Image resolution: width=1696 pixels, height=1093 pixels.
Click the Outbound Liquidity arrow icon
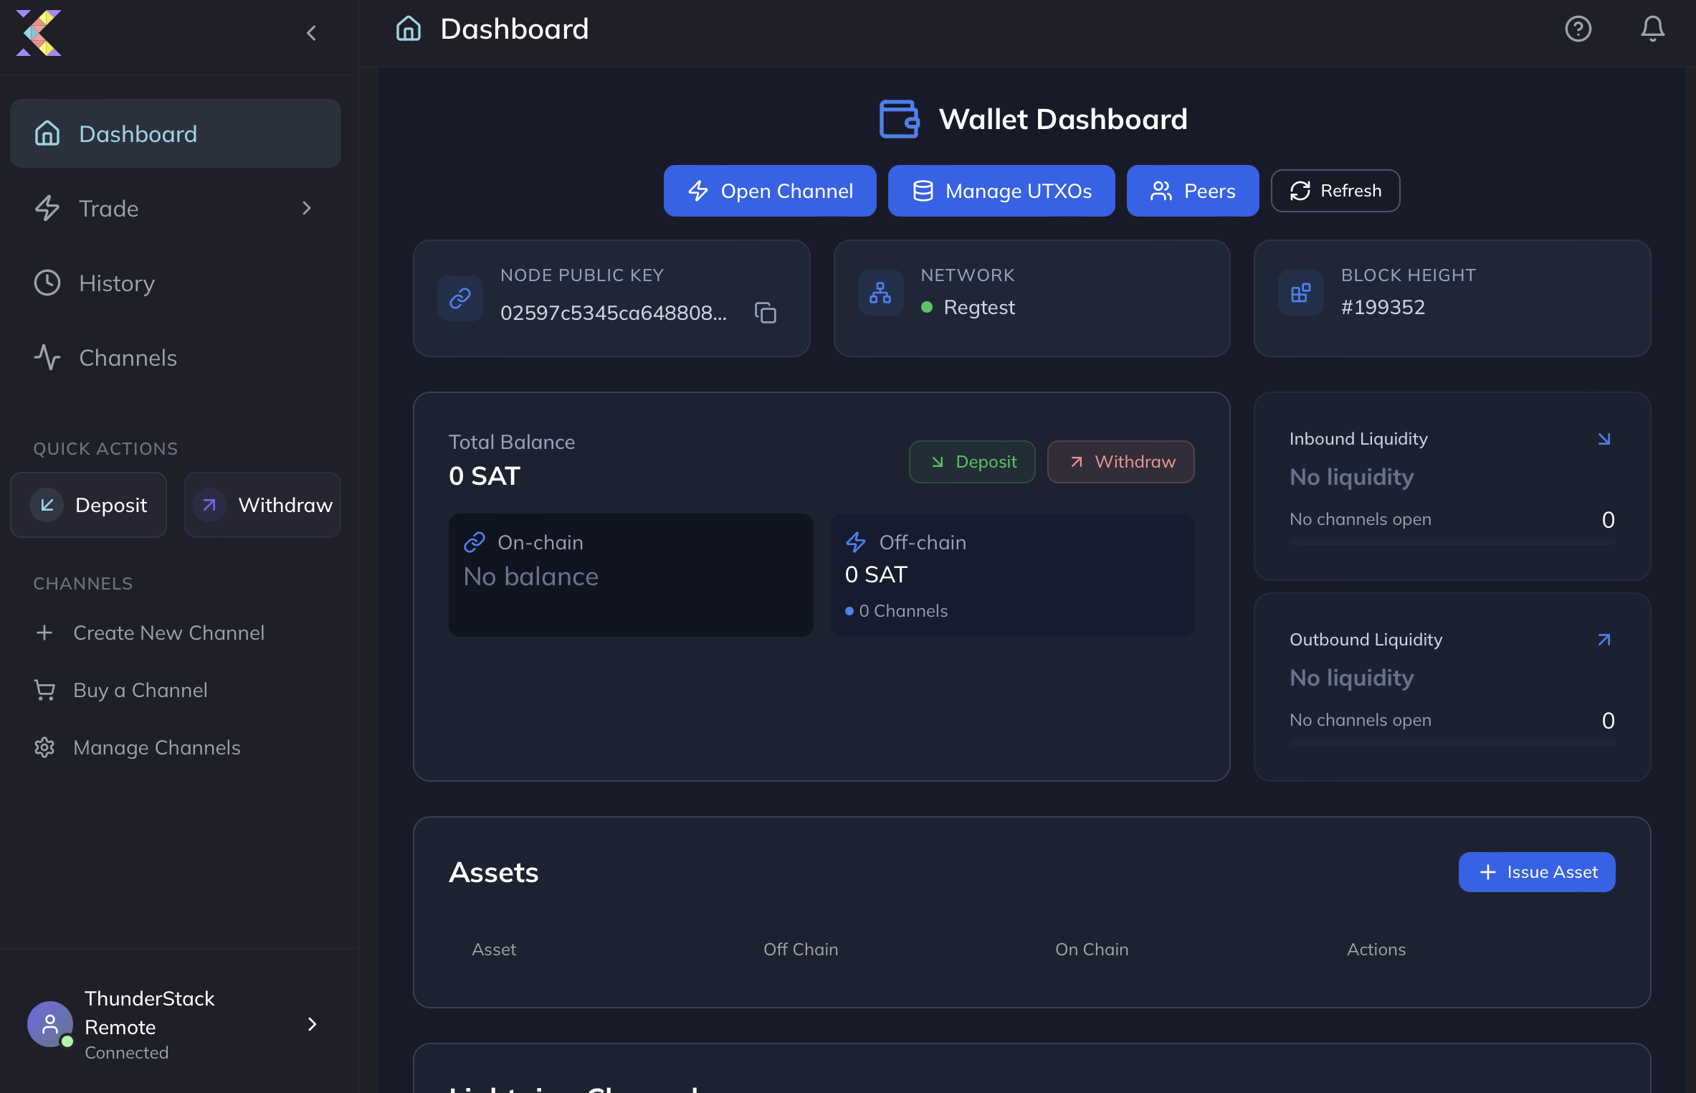pos(1604,640)
